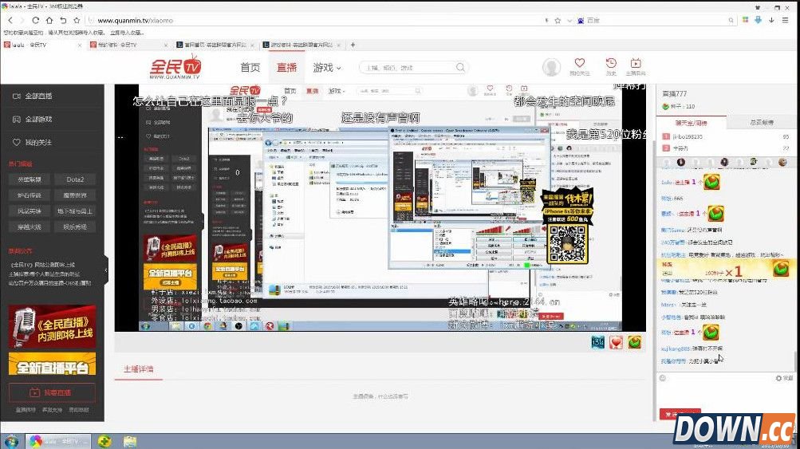Open chat settings gear

click(x=779, y=378)
